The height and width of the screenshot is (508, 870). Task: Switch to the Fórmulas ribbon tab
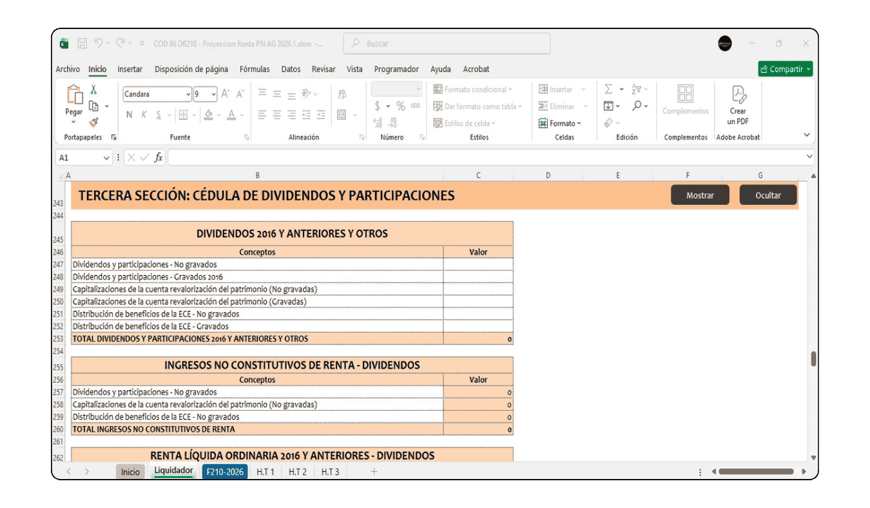click(x=255, y=69)
